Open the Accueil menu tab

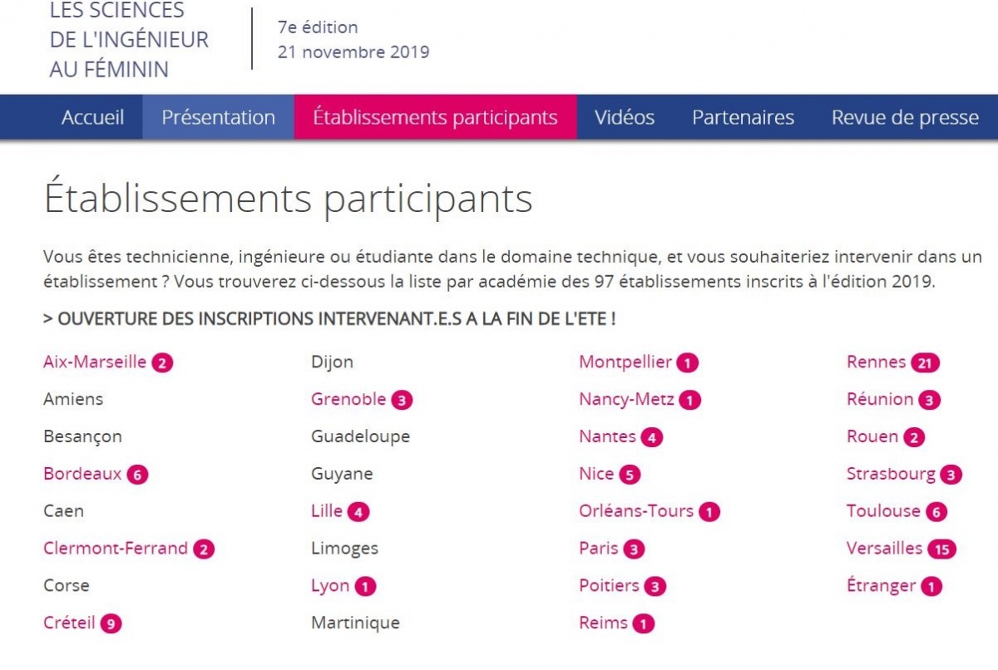pos(92,117)
